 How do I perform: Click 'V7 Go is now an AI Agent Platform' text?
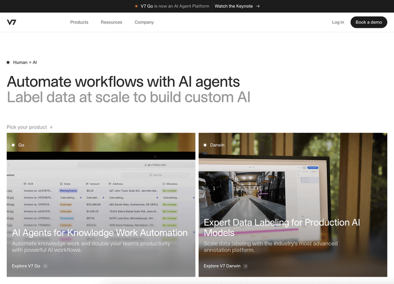(175, 6)
